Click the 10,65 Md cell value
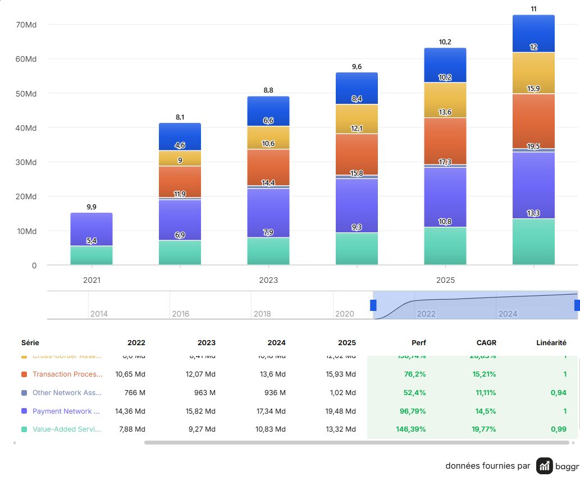This screenshot has width=580, height=481. [x=130, y=374]
